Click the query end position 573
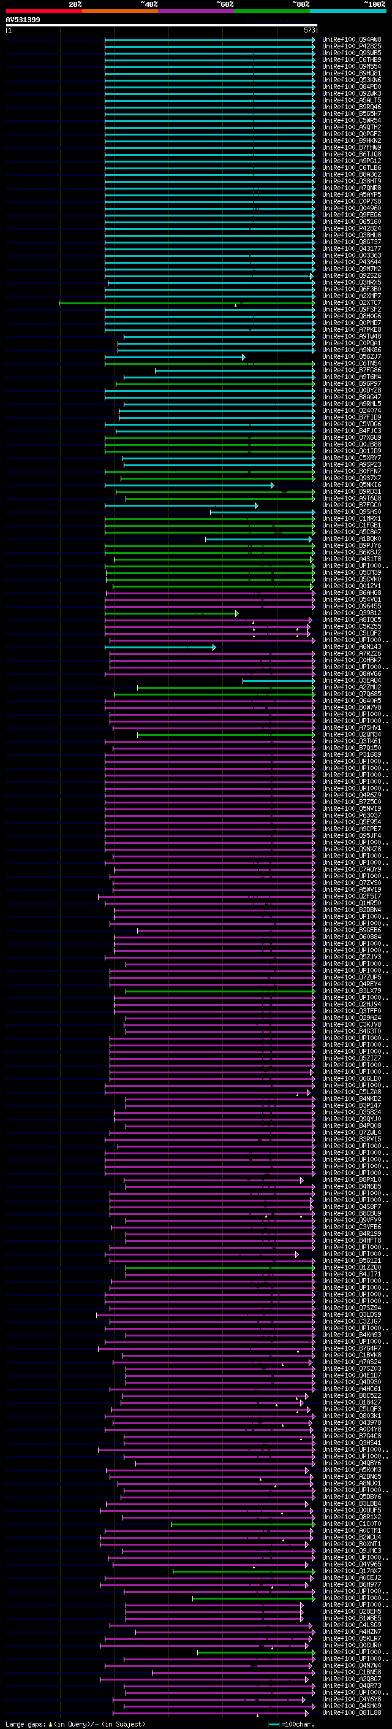Viewport: 392px width, 1729px height. (x=309, y=30)
